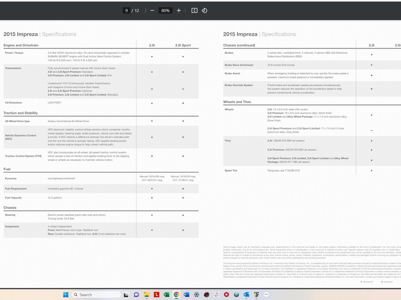
Task: Launch iTunes from the taskbar
Action: click(216, 295)
